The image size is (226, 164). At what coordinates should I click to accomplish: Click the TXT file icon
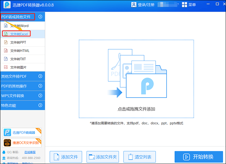pyautogui.click(x=6, y=59)
